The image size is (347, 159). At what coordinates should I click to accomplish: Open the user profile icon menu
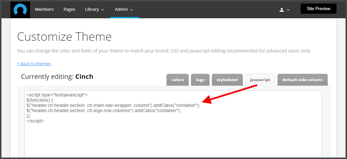tap(281, 10)
